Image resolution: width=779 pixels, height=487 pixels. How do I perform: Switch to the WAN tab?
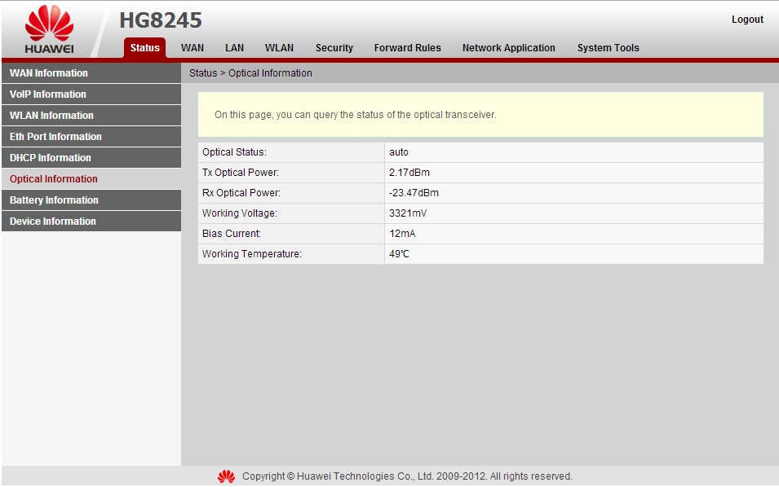[193, 48]
